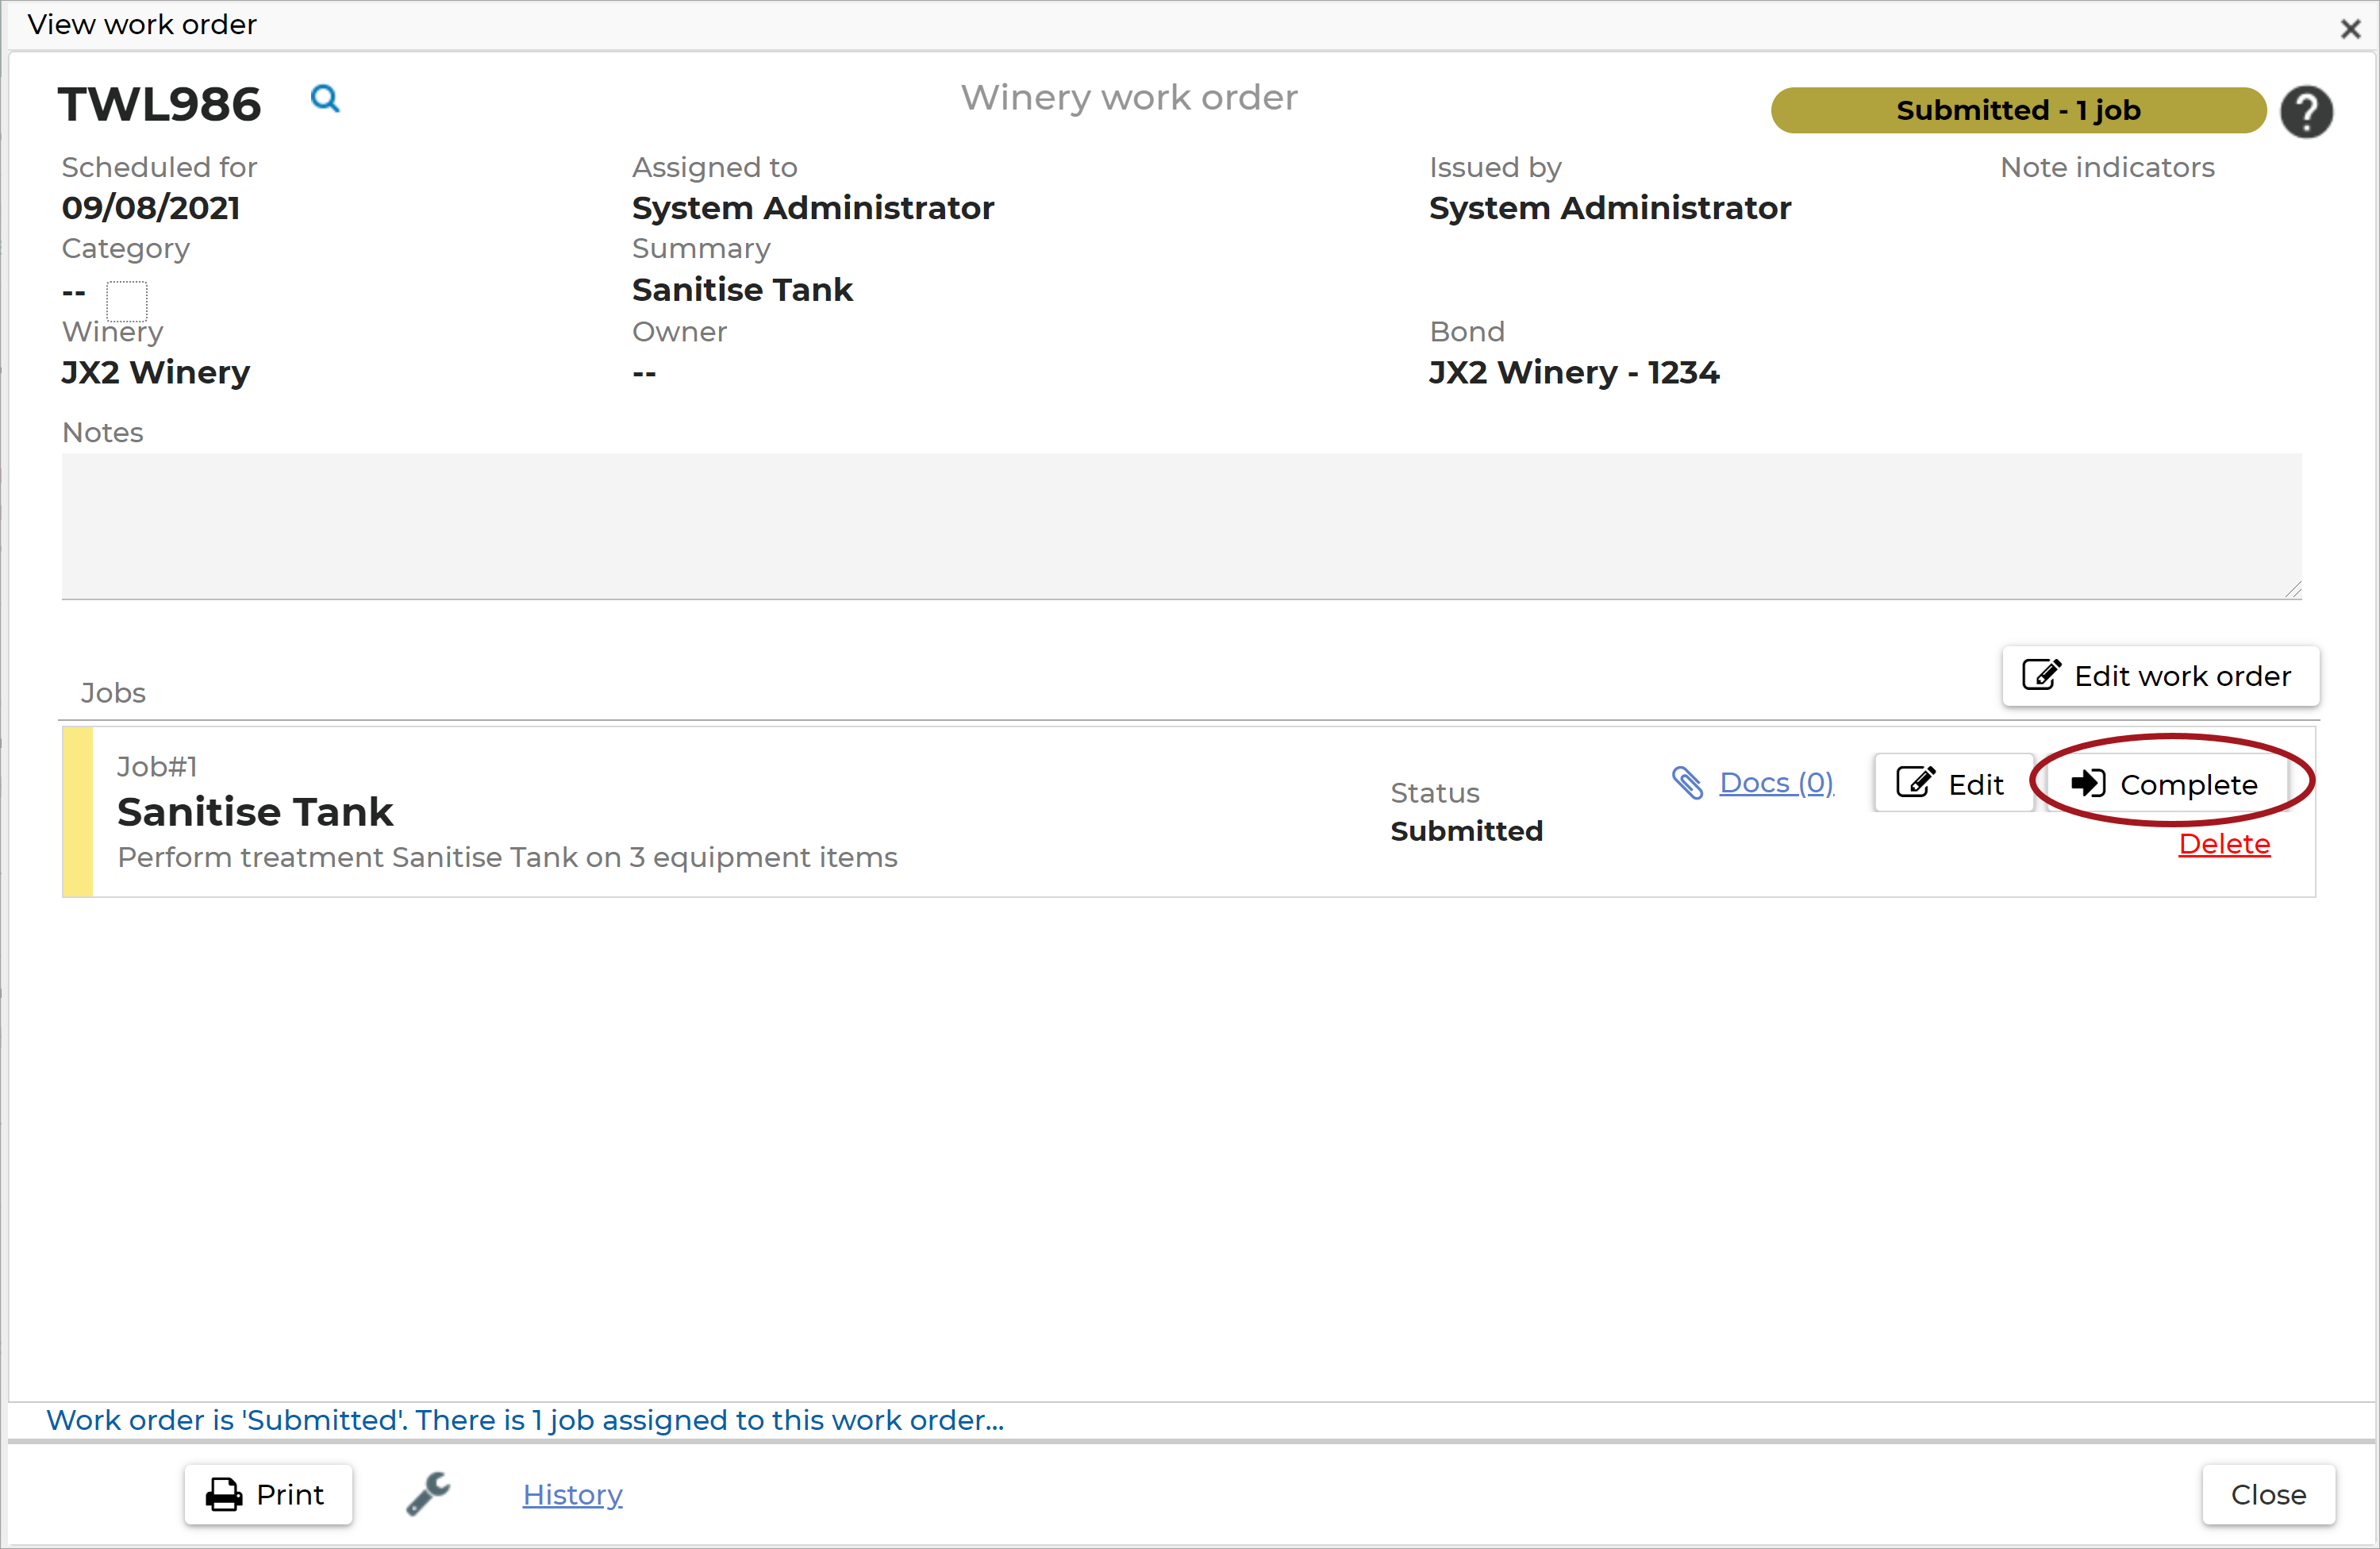Viewport: 2380px width, 1549px height.
Task: Click the Winery work order title
Action: tap(1129, 98)
